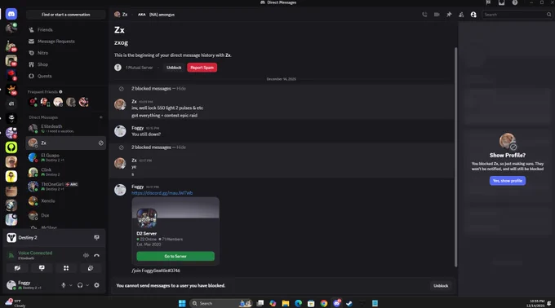Viewport: 555px width, 308px height.
Task: Open the 1 Mutual Server link
Action: coord(139,68)
